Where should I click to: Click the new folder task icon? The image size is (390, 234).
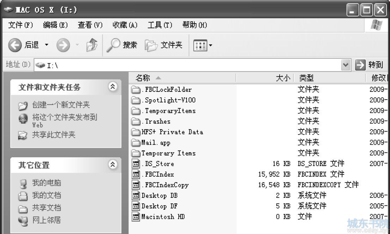tap(23, 106)
